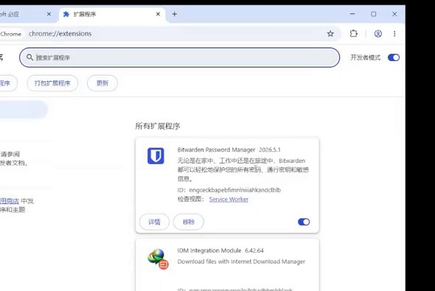Open the Extensions puzzle icon in toolbar
The image size is (435, 291).
click(353, 34)
